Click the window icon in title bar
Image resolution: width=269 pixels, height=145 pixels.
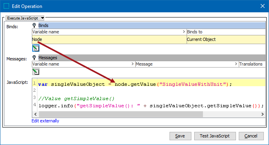click(6, 6)
